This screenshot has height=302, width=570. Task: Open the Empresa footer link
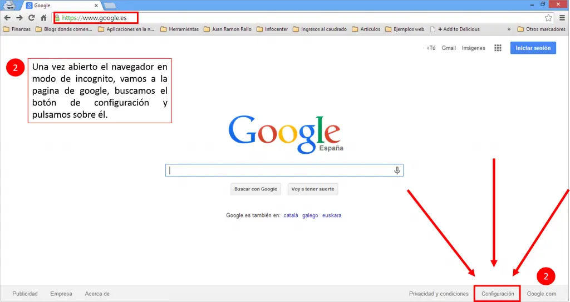coord(61,294)
